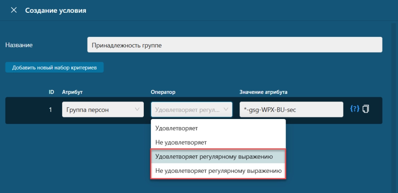This screenshot has width=398, height=193.
Task: Click the Оператор column header
Action: coord(163,92)
